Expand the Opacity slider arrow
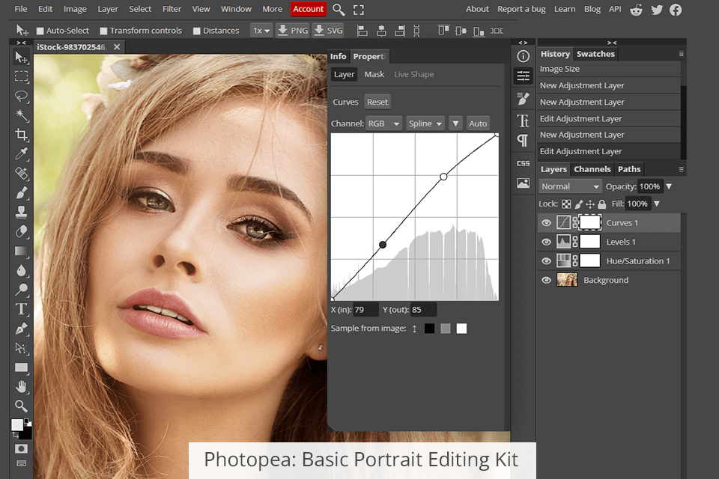719x479 pixels. click(669, 186)
